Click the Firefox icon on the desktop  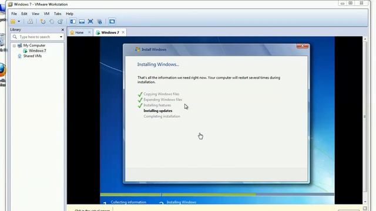[x=2, y=70]
